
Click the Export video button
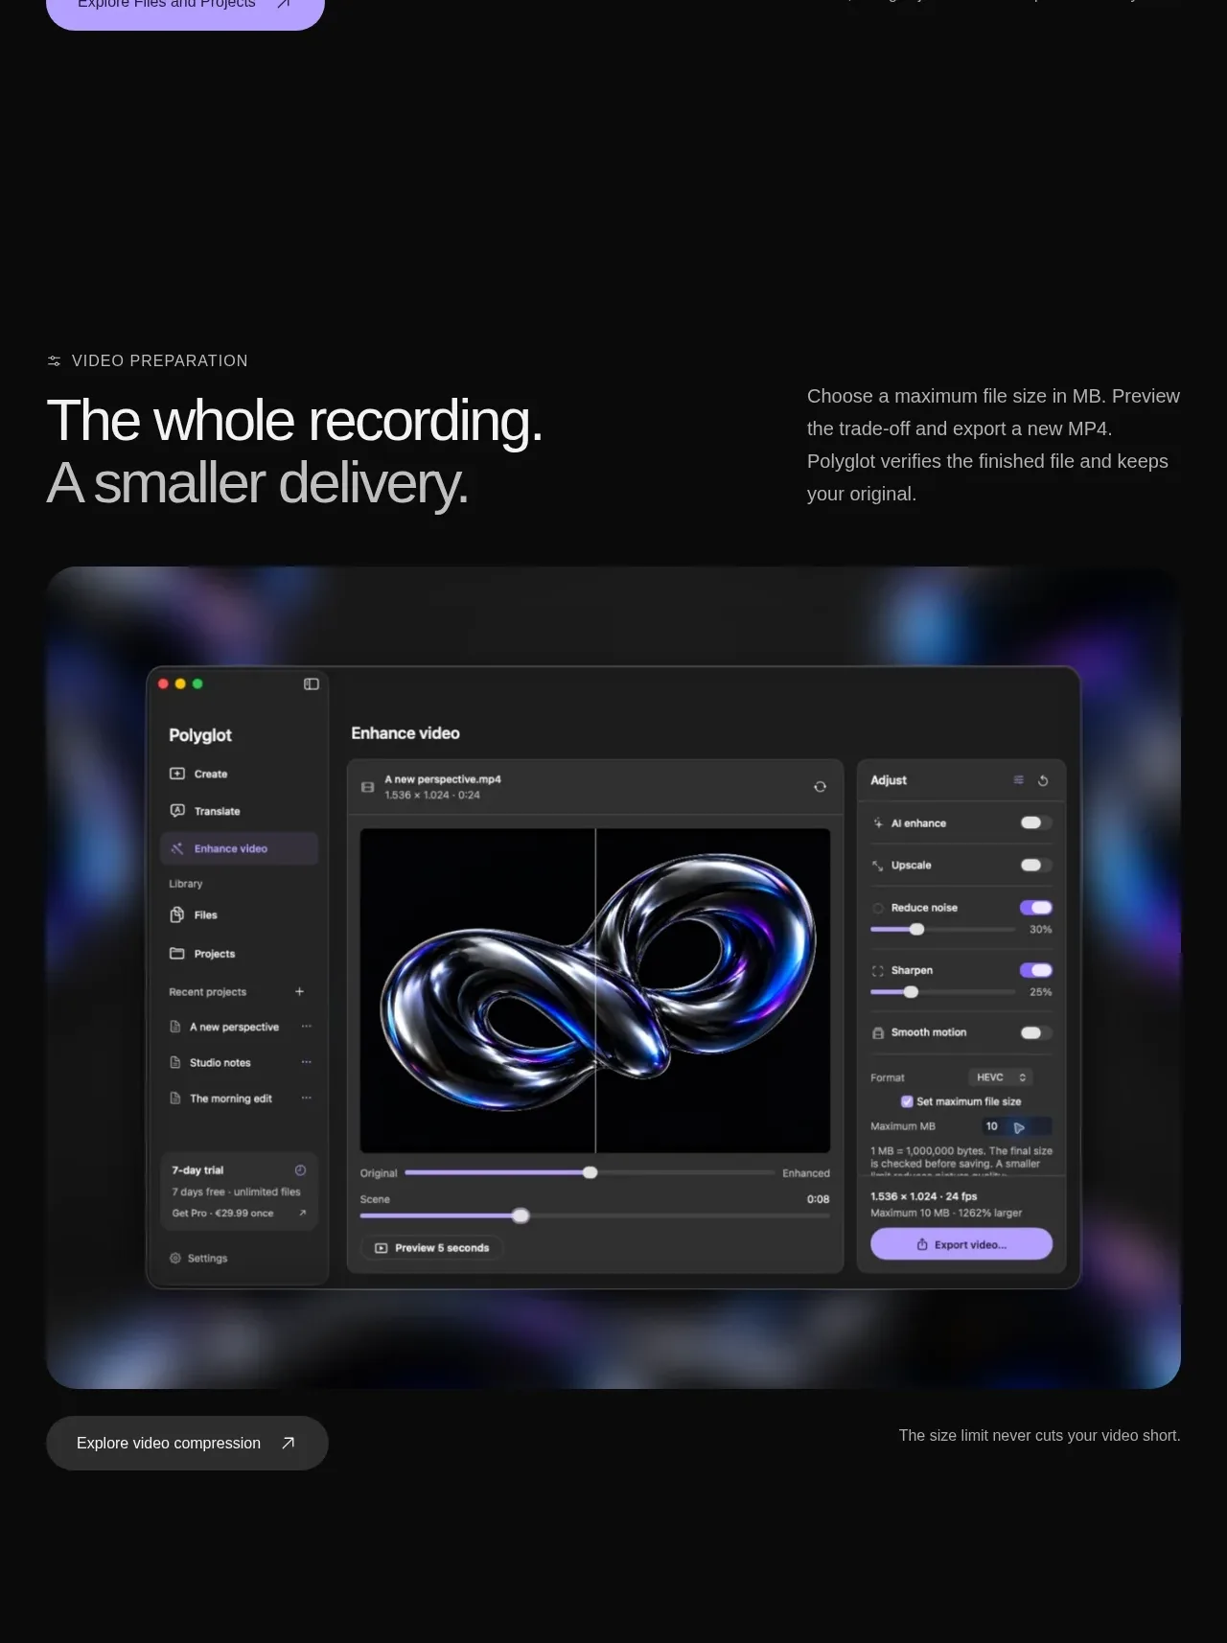tap(961, 1244)
